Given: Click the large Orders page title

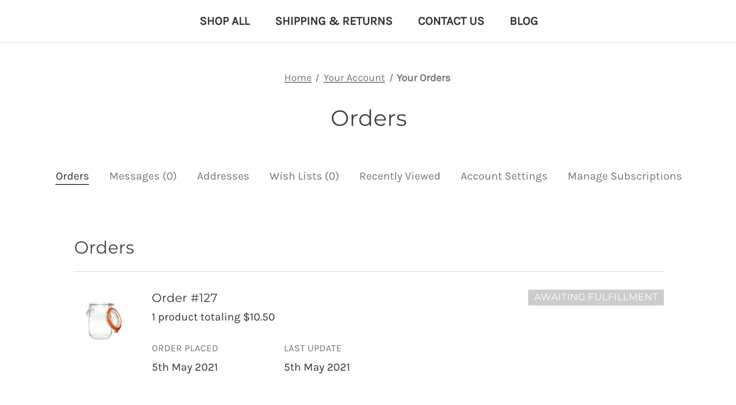Looking at the screenshot, I should point(369,118).
